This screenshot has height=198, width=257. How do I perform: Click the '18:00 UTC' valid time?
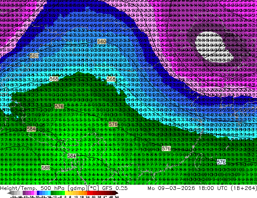213,188
